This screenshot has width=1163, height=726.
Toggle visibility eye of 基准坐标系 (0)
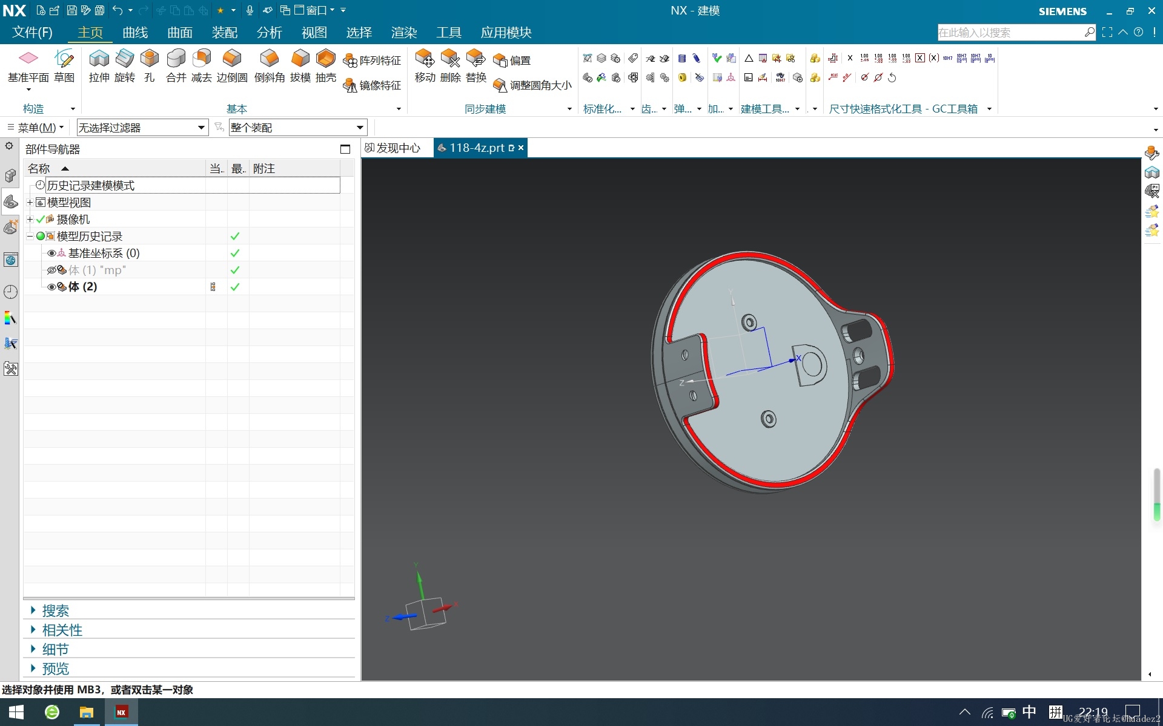point(51,253)
